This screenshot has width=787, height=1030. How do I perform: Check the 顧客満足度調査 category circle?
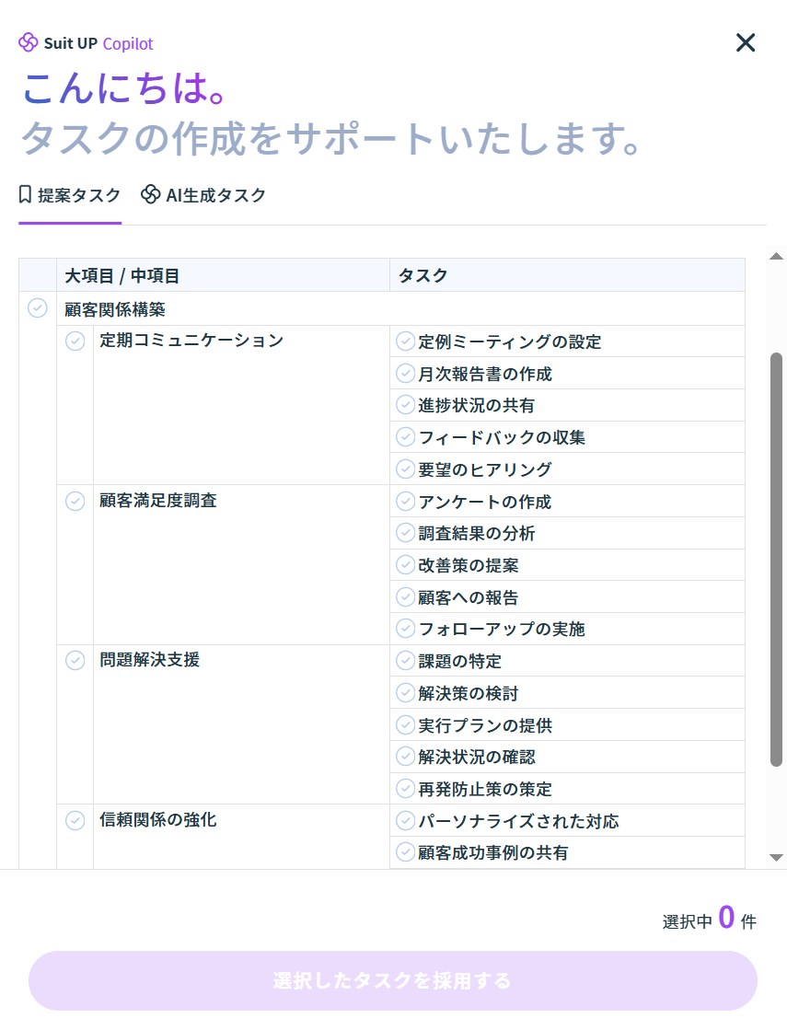pos(75,502)
